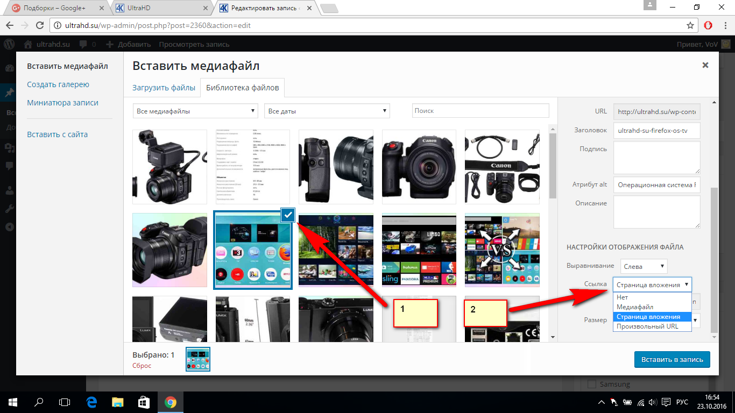Click the selected-item thumbnail next to Выбрано: 1
This screenshot has width=735, height=413.
[x=198, y=359]
